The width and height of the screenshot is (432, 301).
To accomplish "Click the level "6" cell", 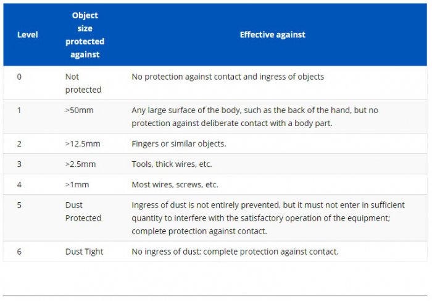I will [19, 252].
